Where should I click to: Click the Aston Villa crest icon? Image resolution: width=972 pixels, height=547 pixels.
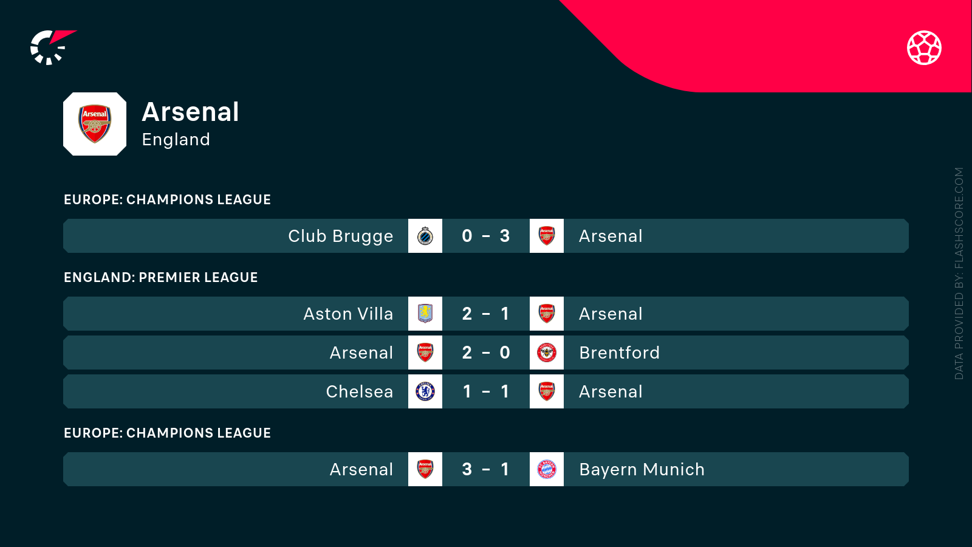click(x=425, y=314)
